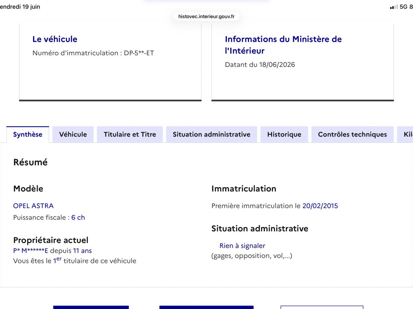This screenshot has width=413, height=309.
Task: Click the registration number DP-5**-ET
Action: 139,53
